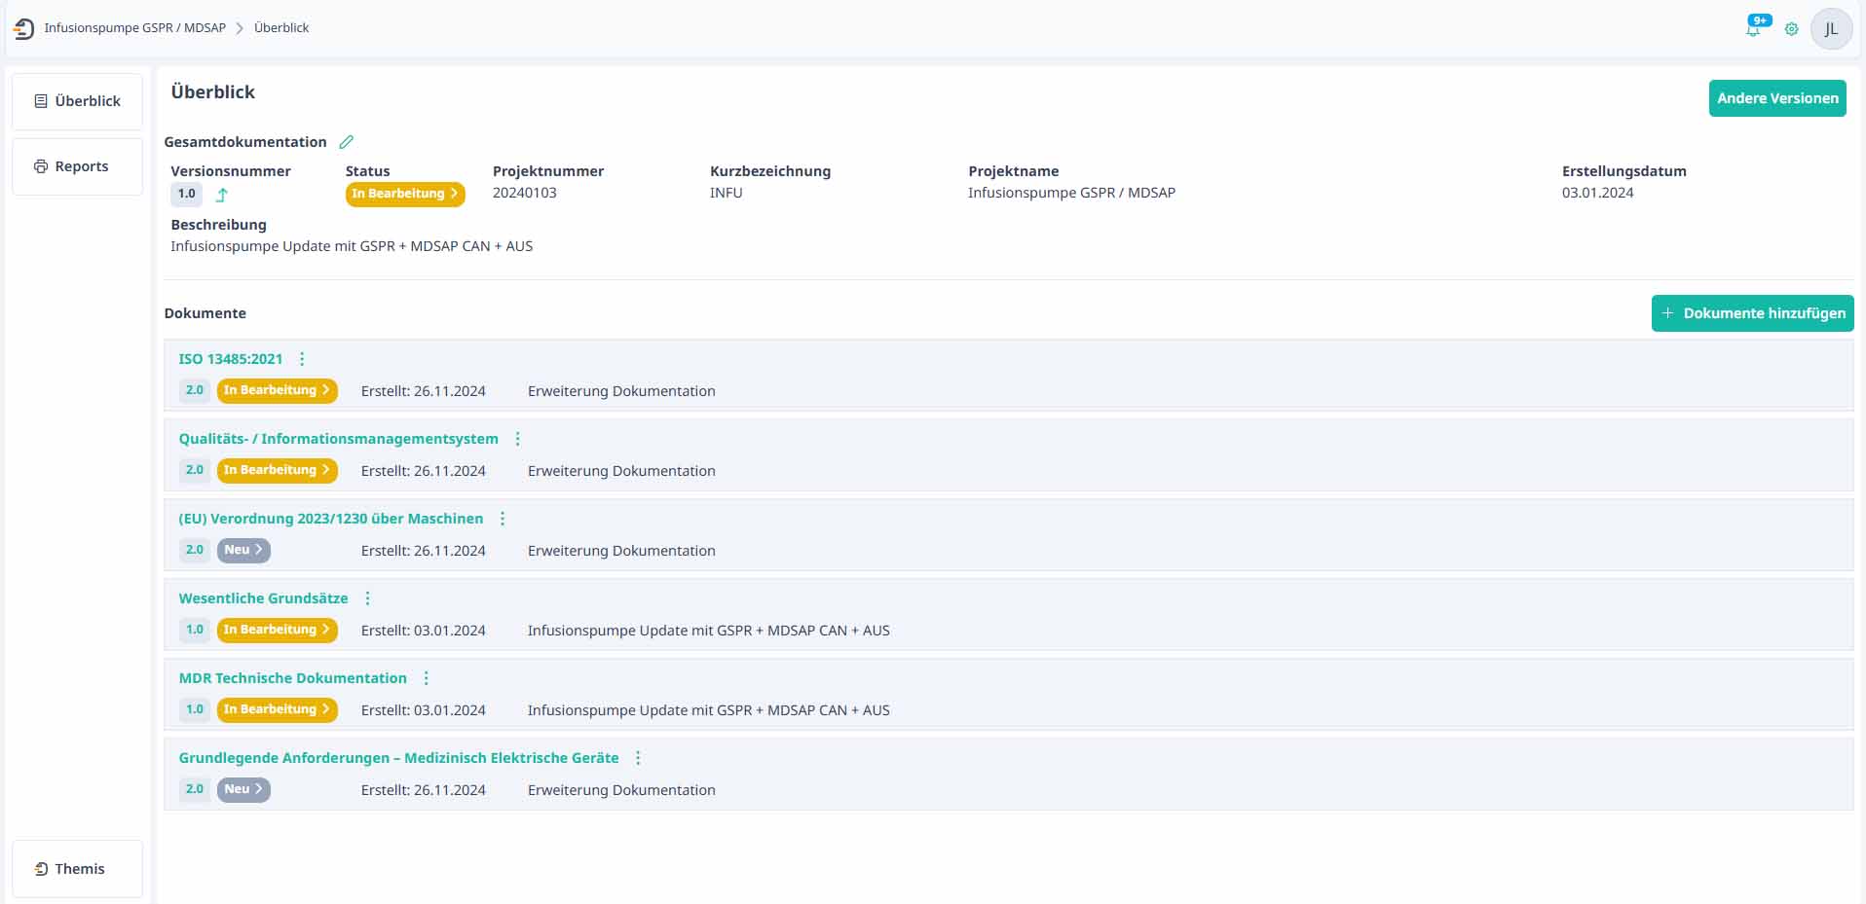This screenshot has height=904, width=1866.
Task: Click the 2.0 version badge of Grundlegende Anforderungen
Action: tap(195, 789)
